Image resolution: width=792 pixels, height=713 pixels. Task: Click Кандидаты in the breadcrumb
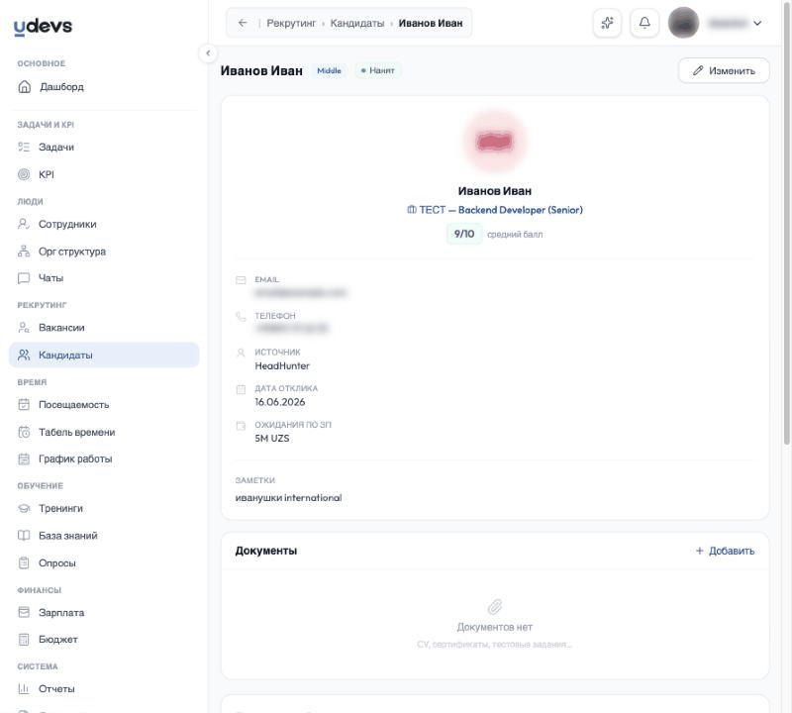357,23
